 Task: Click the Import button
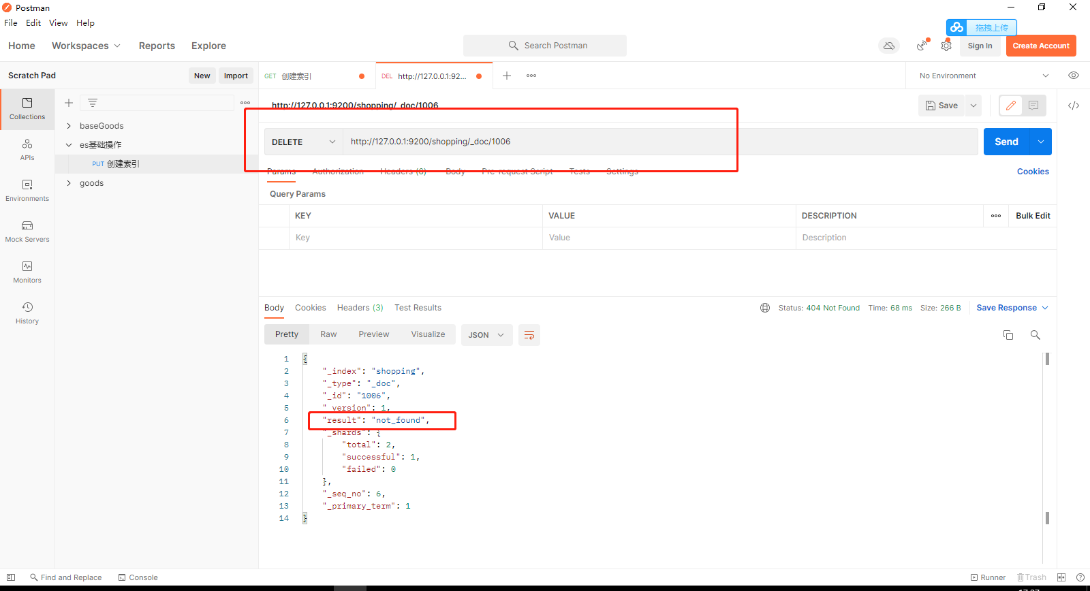(x=236, y=76)
